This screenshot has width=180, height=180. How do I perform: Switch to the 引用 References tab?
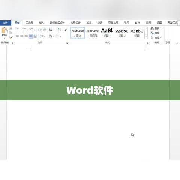(126, 22)
